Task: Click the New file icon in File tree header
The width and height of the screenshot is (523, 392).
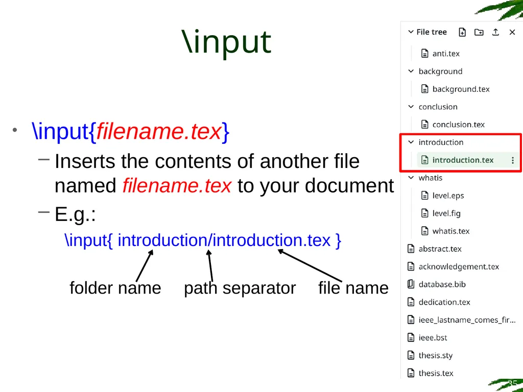Action: pos(462,32)
